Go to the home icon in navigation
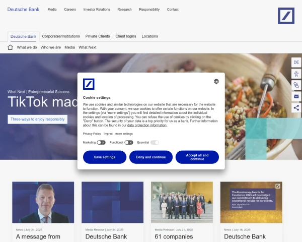Viewport: 302px width, 242px height. click(10, 47)
